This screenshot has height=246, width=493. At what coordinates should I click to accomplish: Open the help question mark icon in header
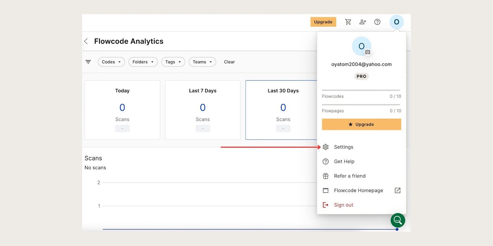point(377,22)
